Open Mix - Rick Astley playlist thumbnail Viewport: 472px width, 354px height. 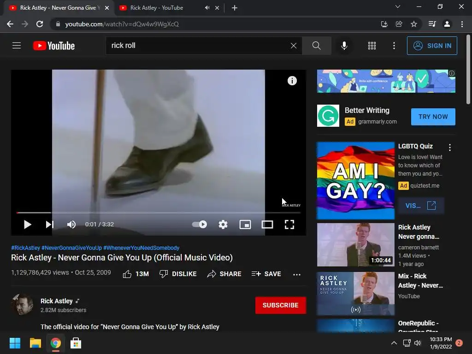356,294
